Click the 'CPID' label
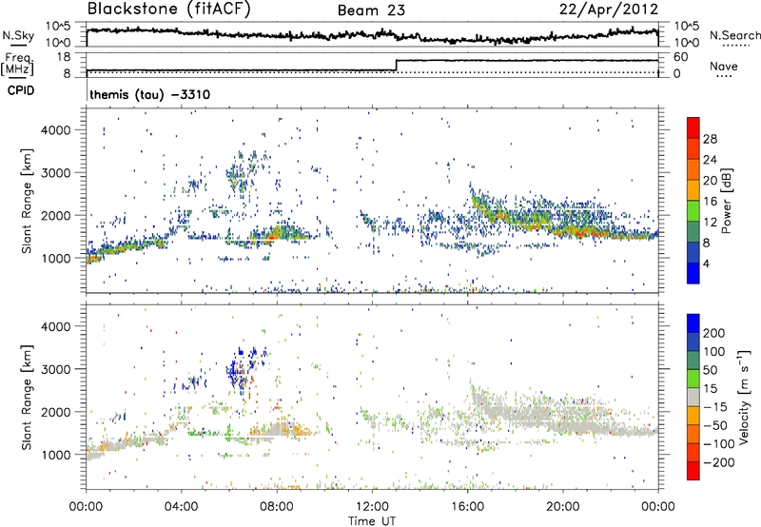 (x=21, y=90)
